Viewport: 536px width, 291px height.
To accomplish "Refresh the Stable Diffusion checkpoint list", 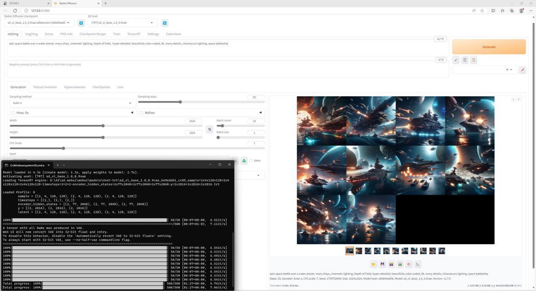I will click(x=81, y=23).
